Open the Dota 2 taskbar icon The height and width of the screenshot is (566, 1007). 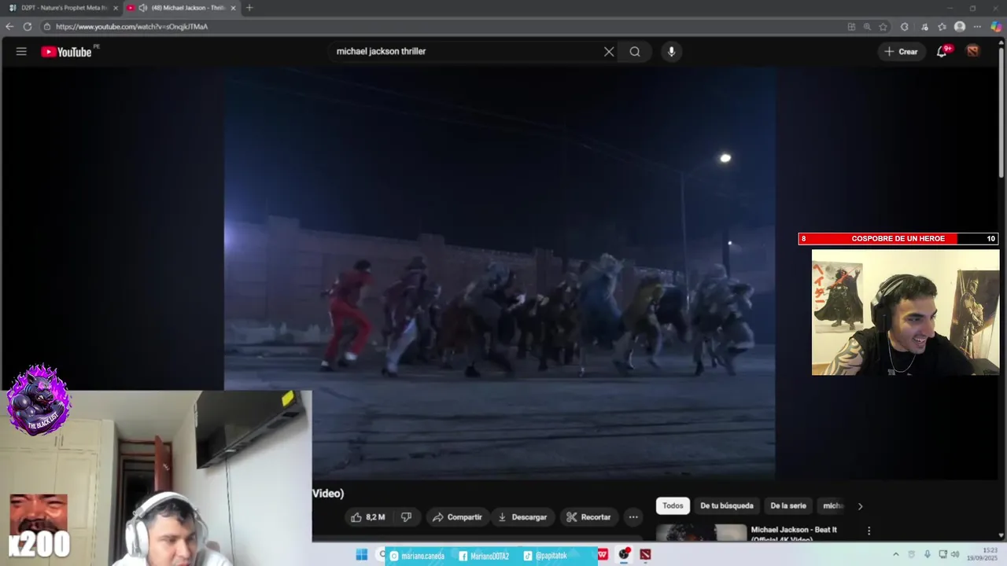(x=645, y=555)
